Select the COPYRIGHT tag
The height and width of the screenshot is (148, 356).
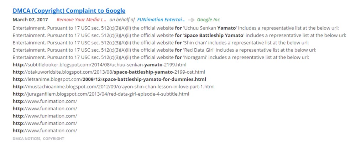pos(53,138)
